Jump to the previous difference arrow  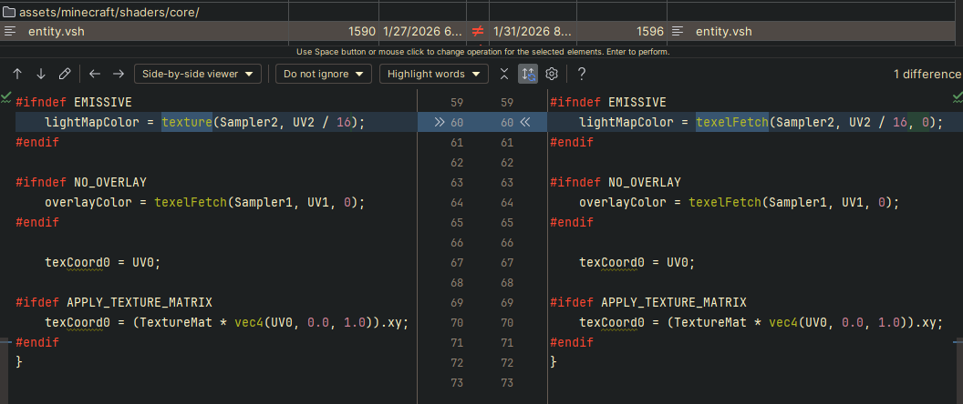point(17,74)
